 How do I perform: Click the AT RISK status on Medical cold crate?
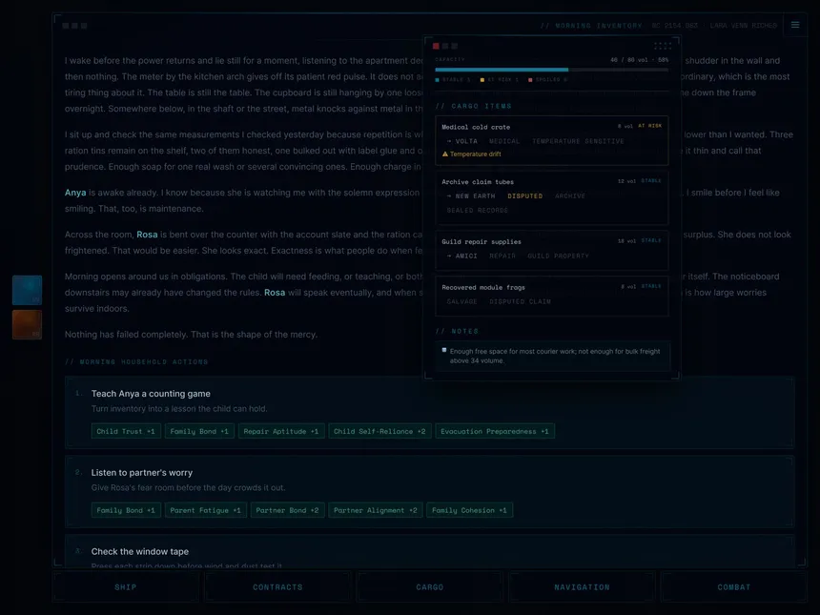tap(649, 126)
